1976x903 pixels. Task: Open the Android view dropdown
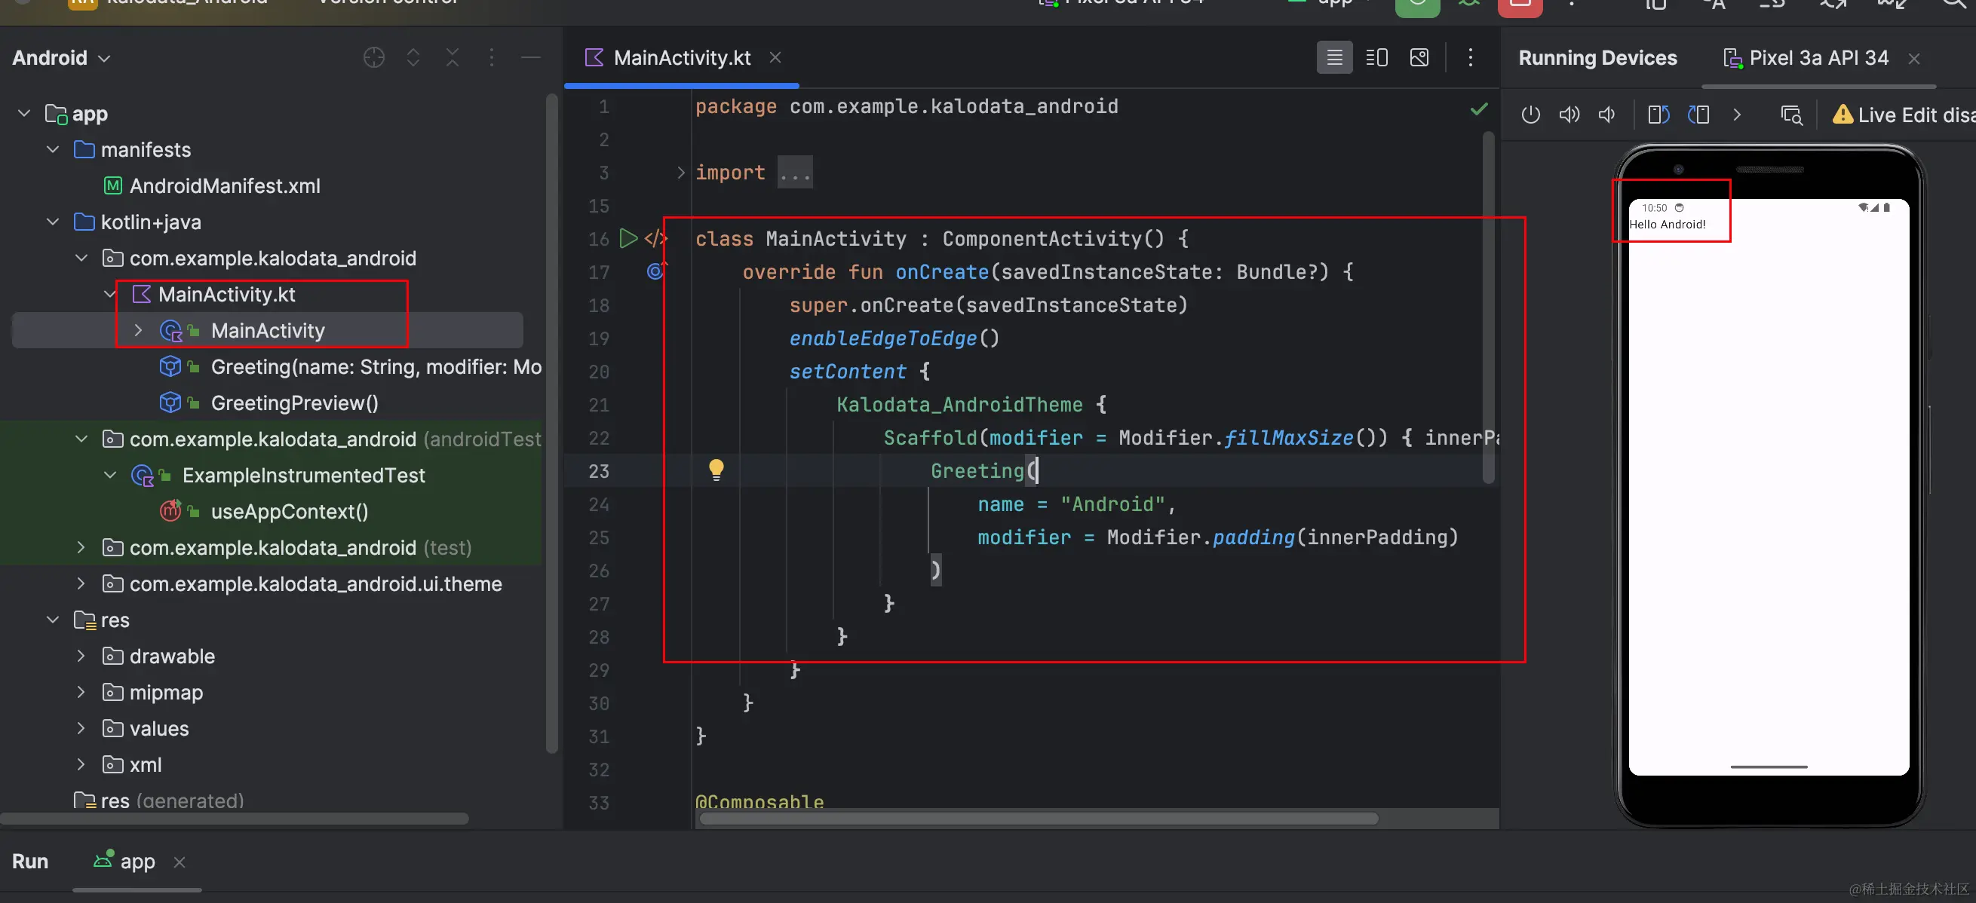tap(61, 57)
